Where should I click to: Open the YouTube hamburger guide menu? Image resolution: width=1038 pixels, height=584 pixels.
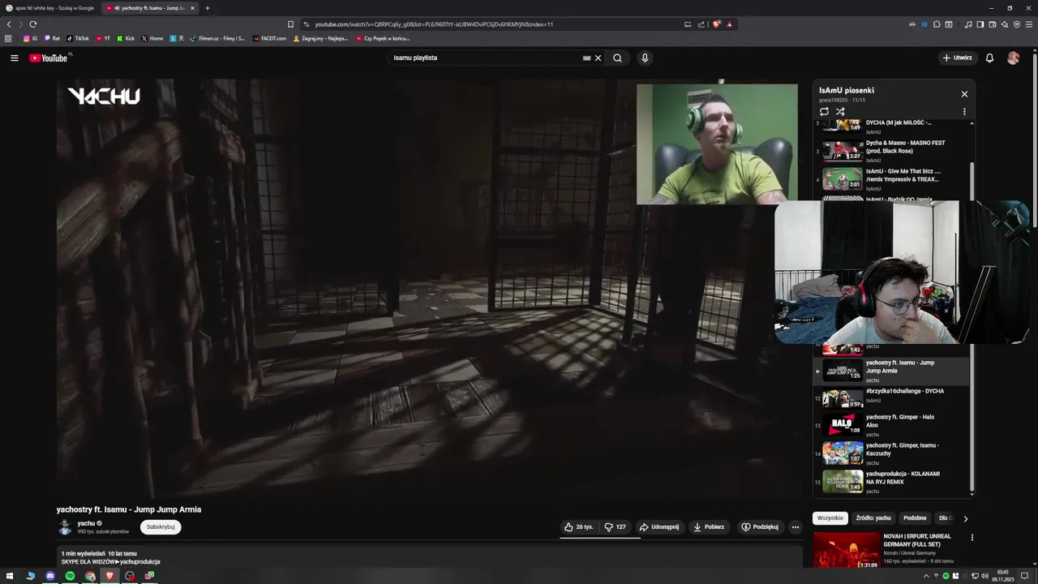pyautogui.click(x=14, y=58)
